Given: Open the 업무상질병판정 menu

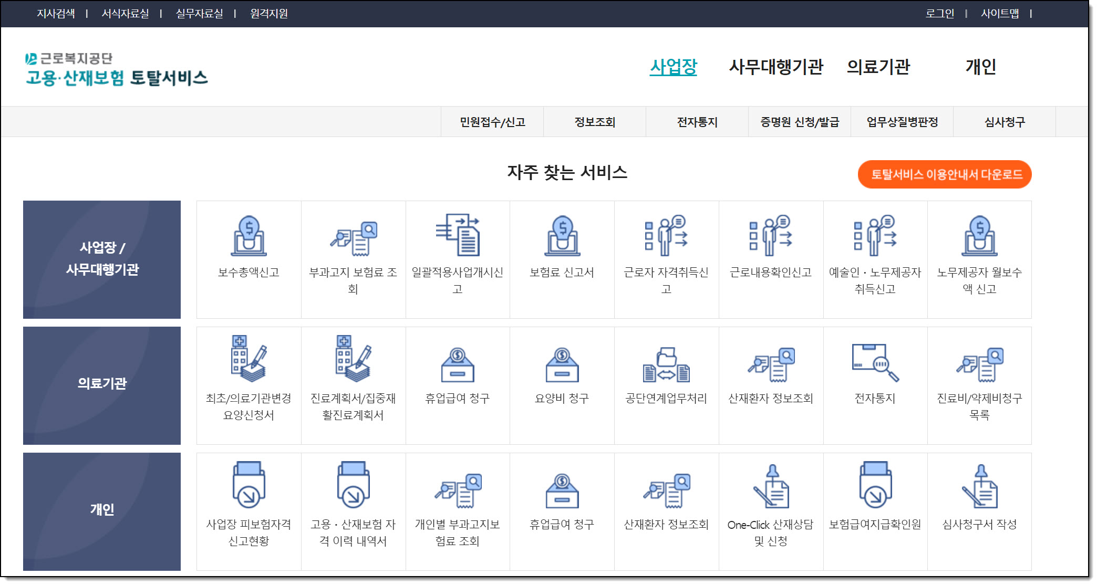Looking at the screenshot, I should pyautogui.click(x=902, y=122).
